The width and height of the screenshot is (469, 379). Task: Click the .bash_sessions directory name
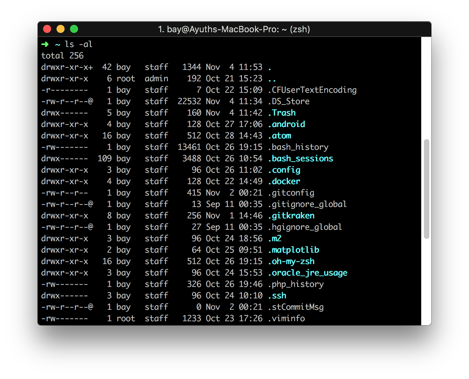pos(301,159)
